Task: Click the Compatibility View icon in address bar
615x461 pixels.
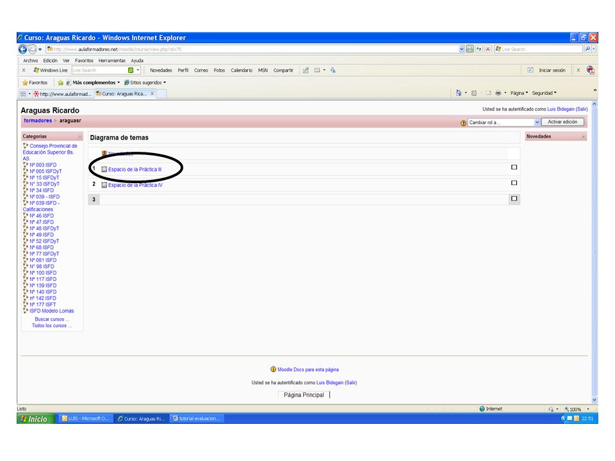Action: coord(470,49)
